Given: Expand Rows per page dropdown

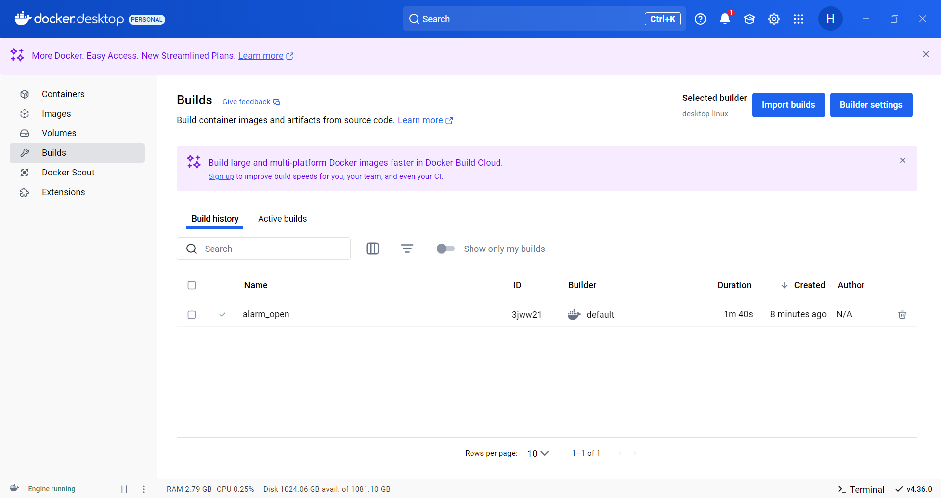Looking at the screenshot, I should click(538, 453).
